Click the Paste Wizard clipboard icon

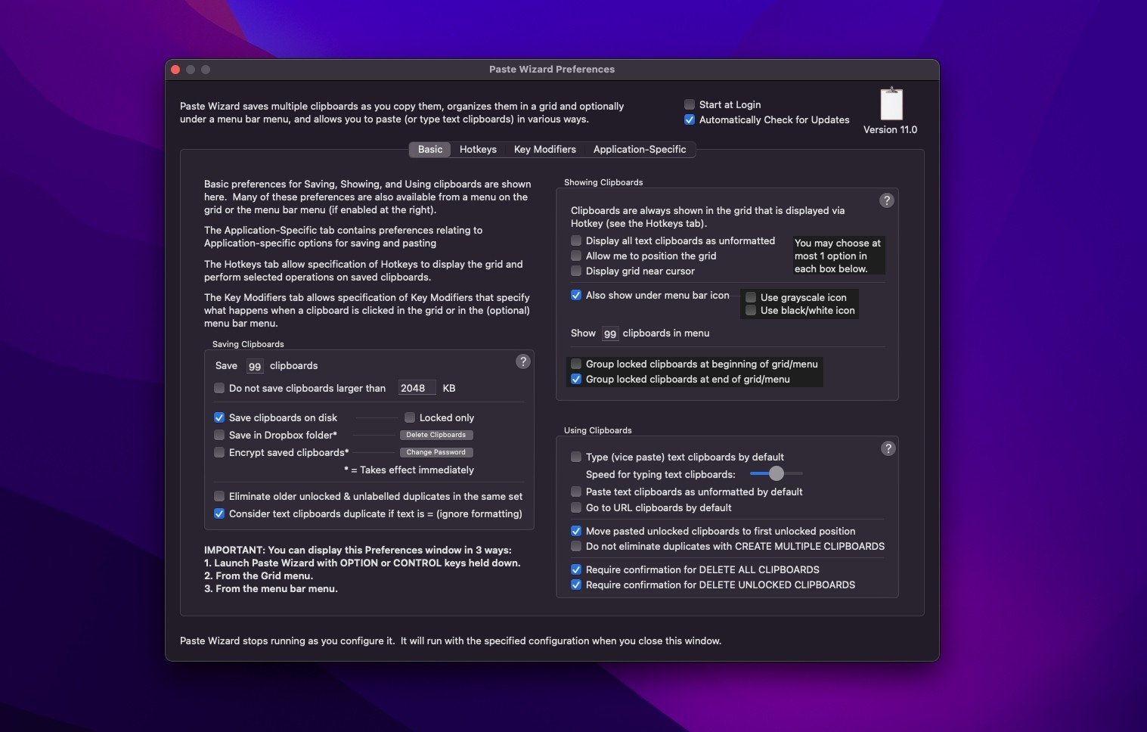tap(891, 104)
